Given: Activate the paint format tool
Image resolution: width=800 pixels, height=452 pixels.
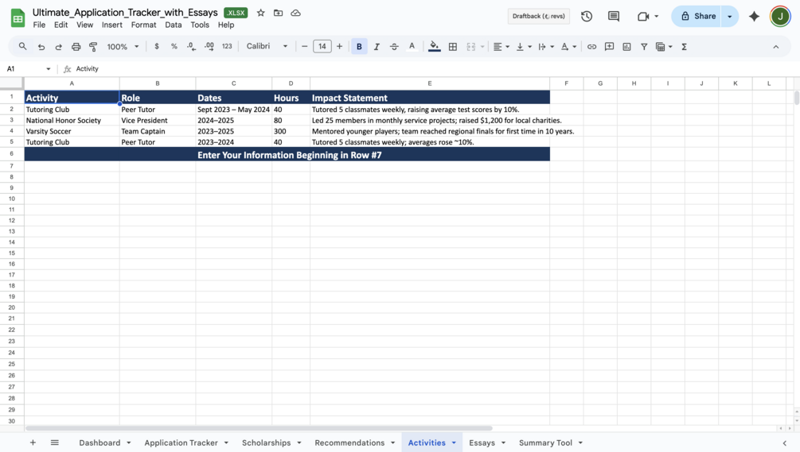Looking at the screenshot, I should (93, 46).
